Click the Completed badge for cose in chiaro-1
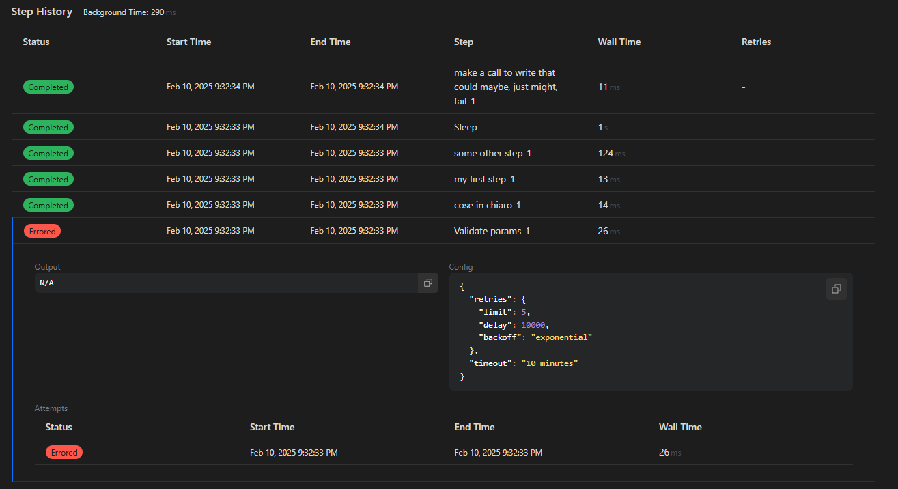The width and height of the screenshot is (898, 489). [48, 206]
